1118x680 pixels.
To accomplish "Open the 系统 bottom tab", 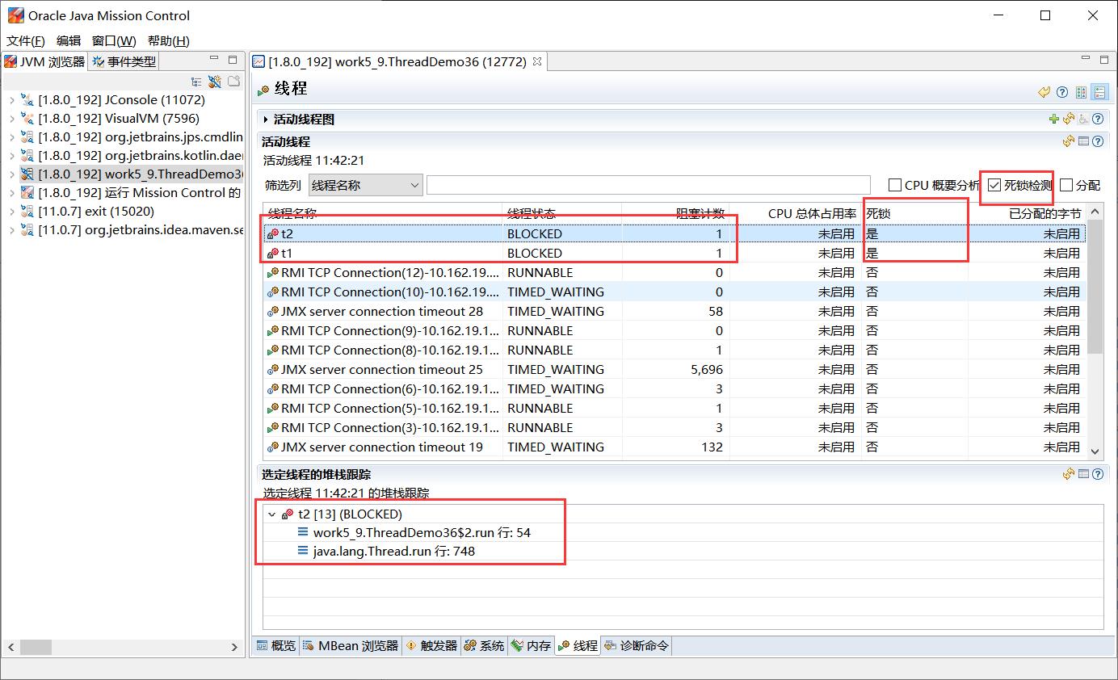I will [x=484, y=645].
